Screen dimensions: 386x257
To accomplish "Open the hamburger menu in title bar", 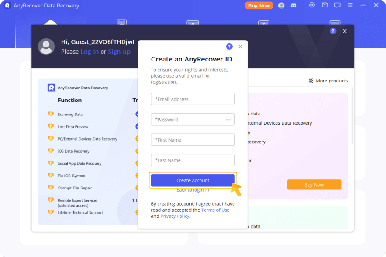I will (351, 6).
